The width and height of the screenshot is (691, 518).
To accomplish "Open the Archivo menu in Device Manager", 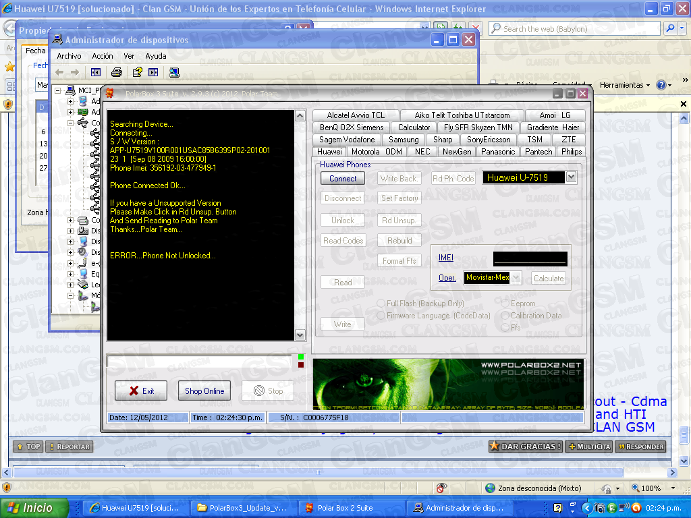I will 70,56.
